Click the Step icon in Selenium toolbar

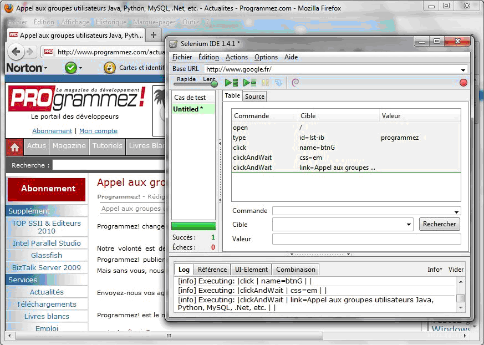pos(278,83)
